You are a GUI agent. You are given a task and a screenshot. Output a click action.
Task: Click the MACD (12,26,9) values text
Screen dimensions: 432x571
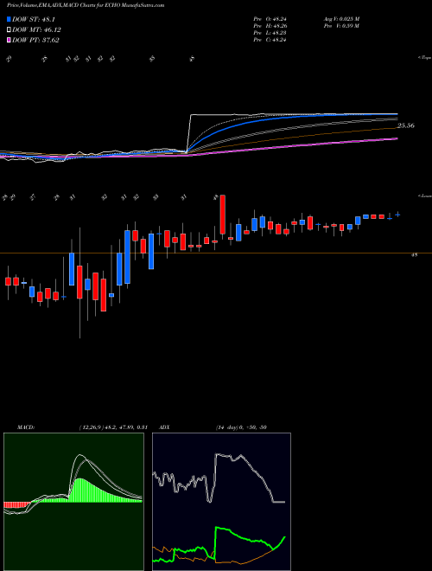[112, 427]
